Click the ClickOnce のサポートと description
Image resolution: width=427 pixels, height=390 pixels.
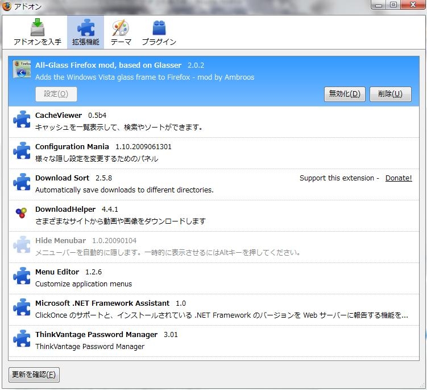pos(222,315)
